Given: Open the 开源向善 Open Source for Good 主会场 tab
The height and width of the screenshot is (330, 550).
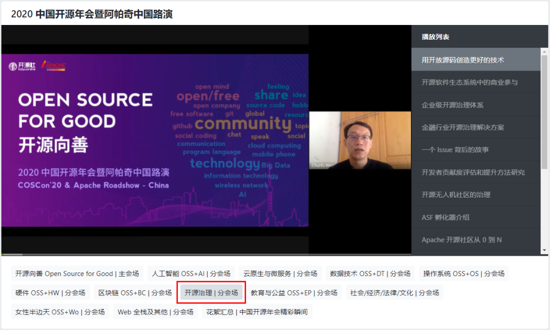Looking at the screenshot, I should (x=77, y=273).
